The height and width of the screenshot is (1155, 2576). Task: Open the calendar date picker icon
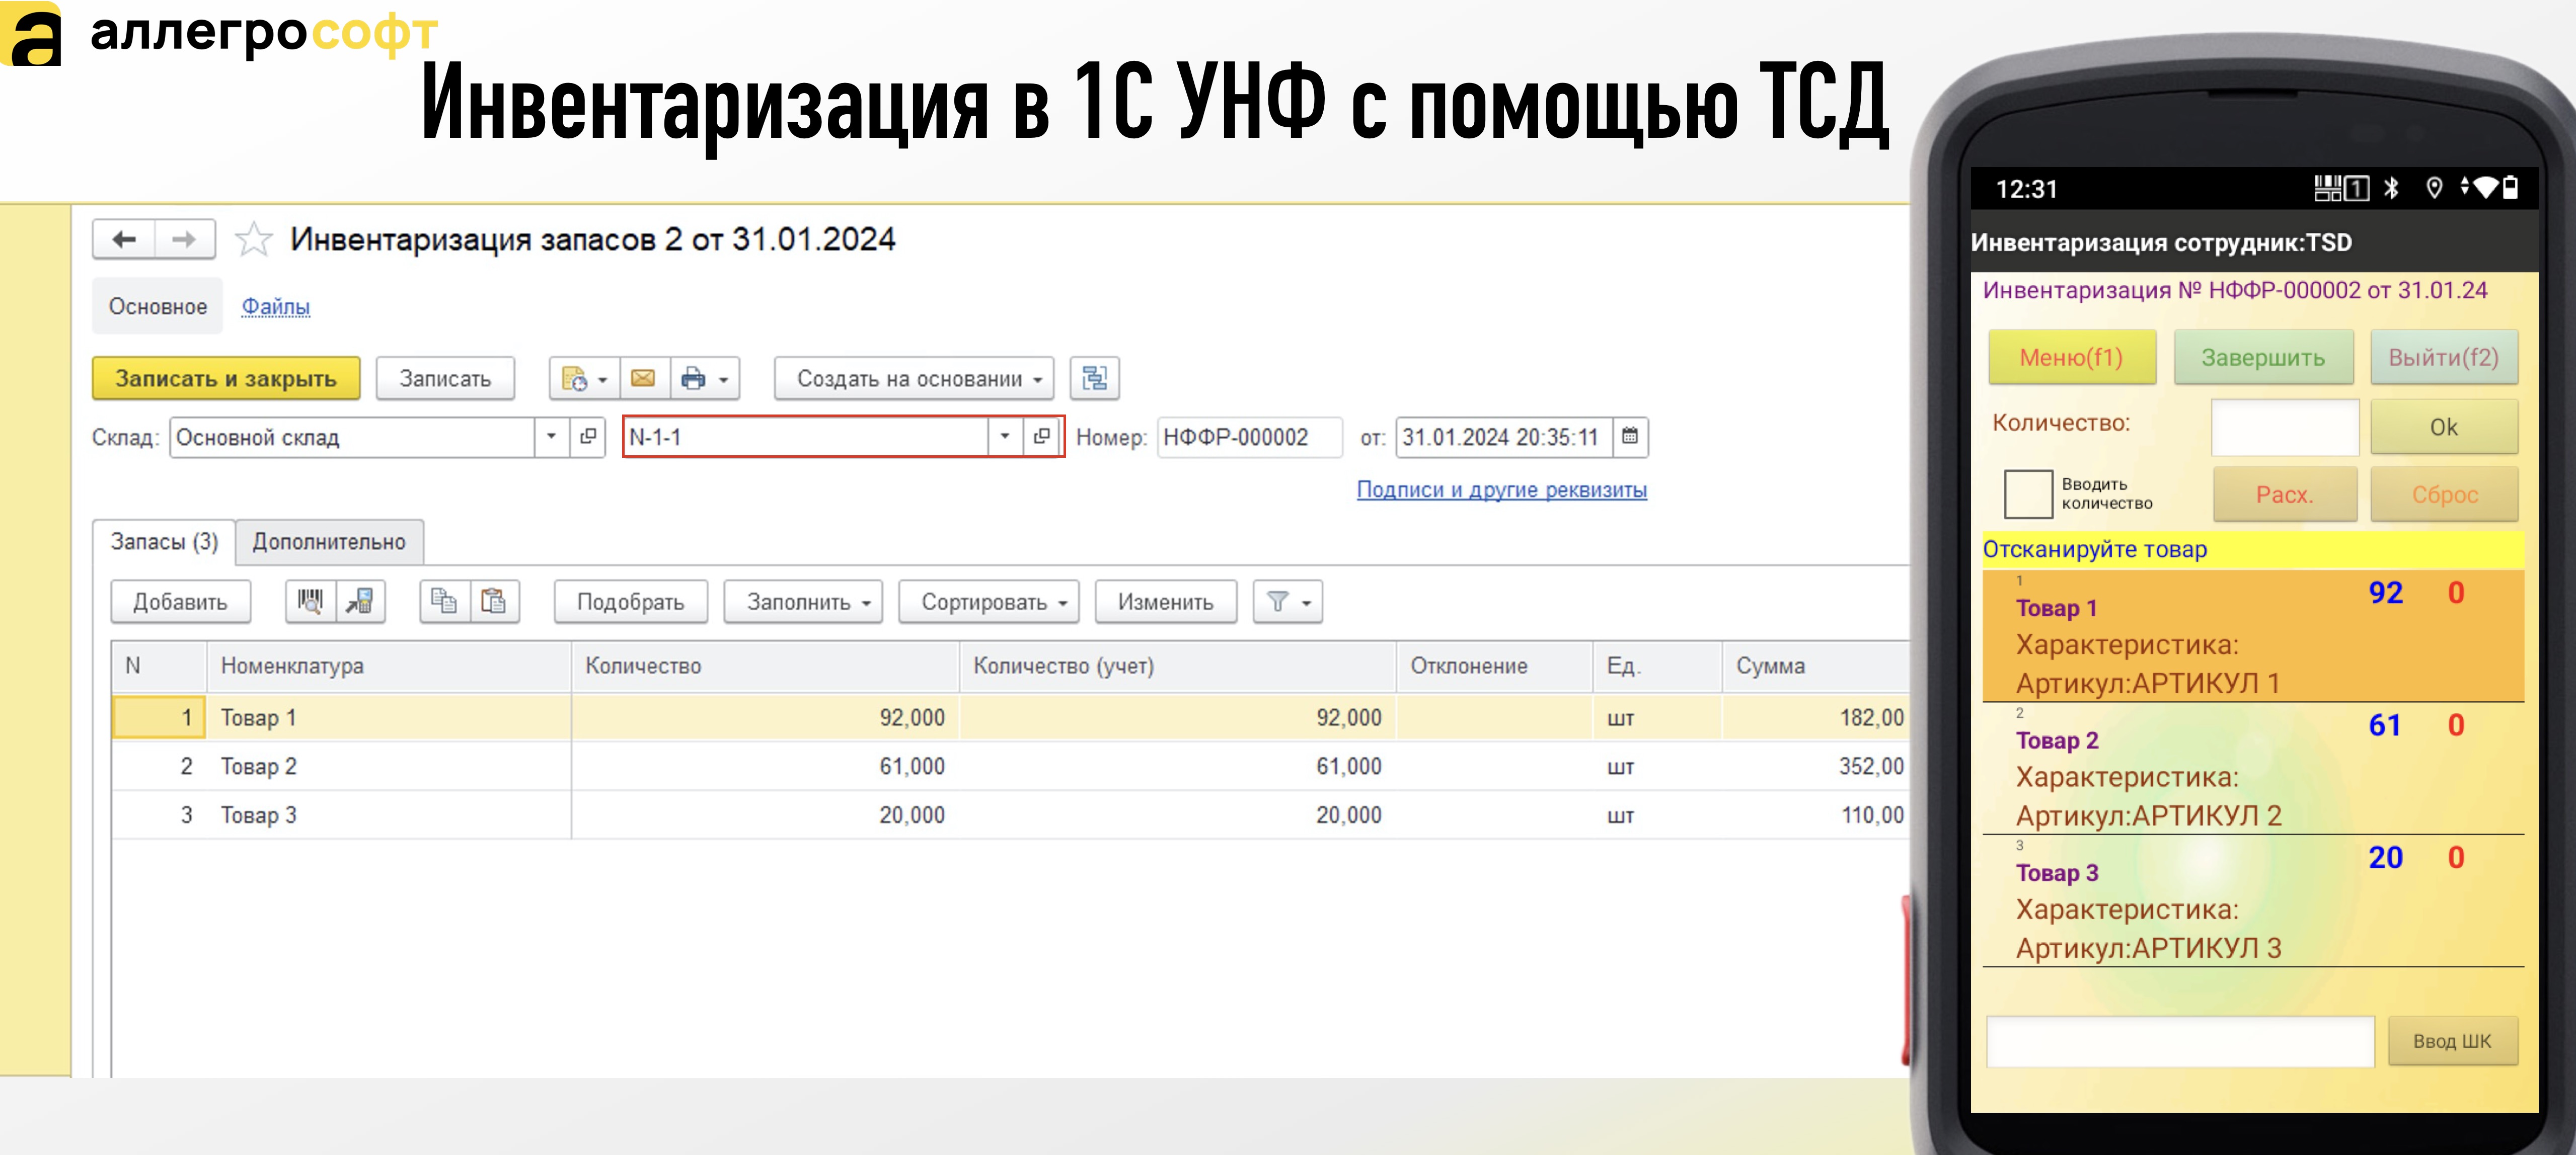click(1630, 437)
